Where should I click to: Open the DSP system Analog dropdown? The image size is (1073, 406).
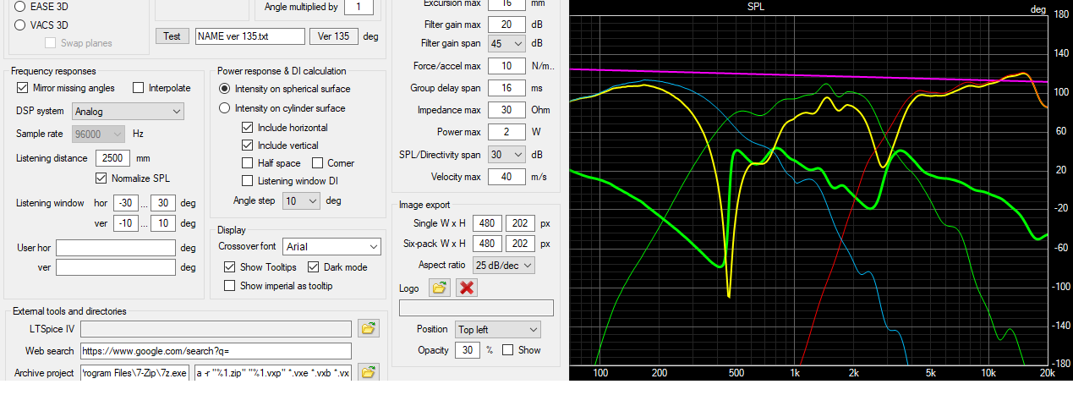[x=128, y=111]
